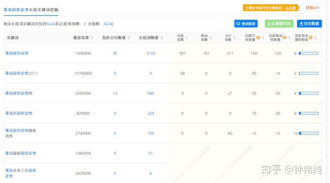
Task: Click Baidu mobile search value 120
Action: coord(278,53)
